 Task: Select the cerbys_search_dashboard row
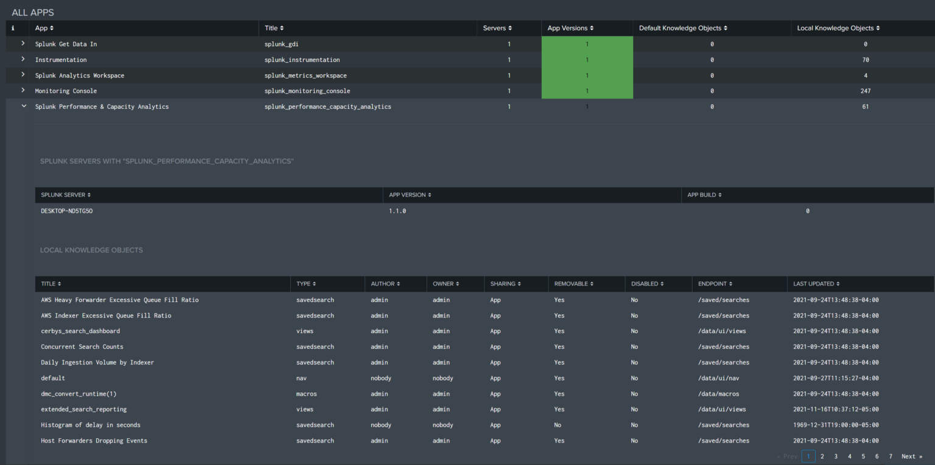[80, 331]
